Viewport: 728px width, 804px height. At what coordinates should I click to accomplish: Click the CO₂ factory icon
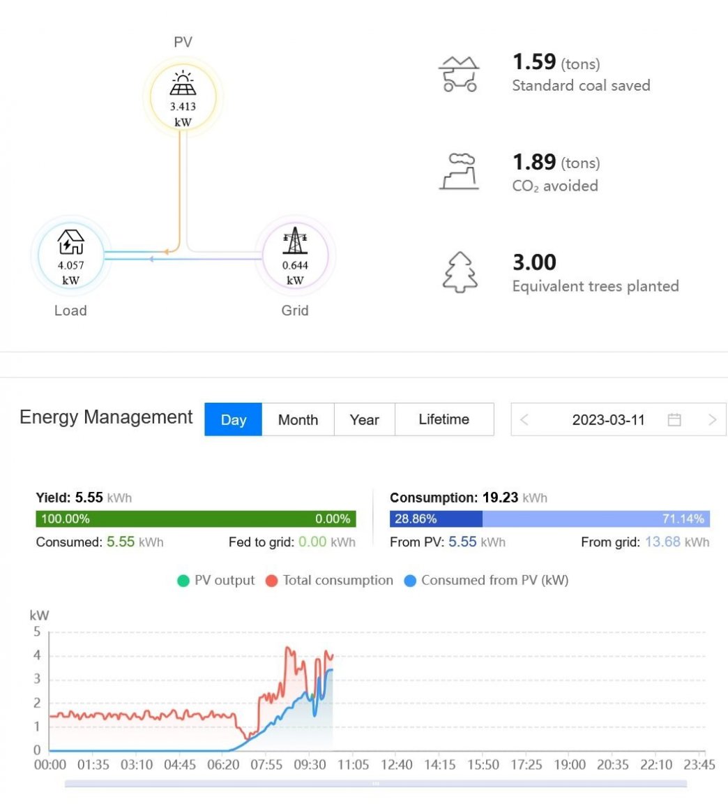[x=459, y=172]
